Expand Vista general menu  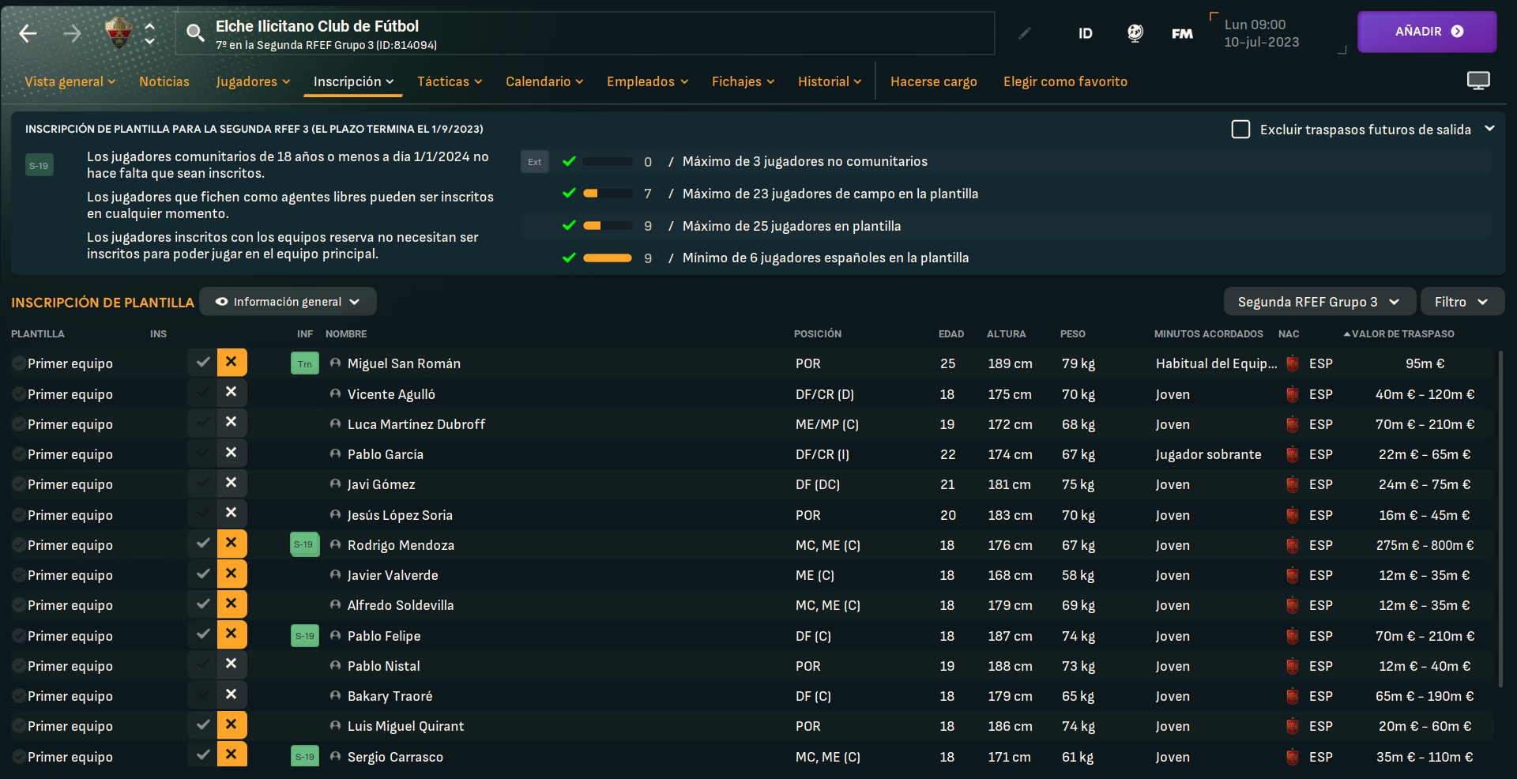[x=70, y=81]
